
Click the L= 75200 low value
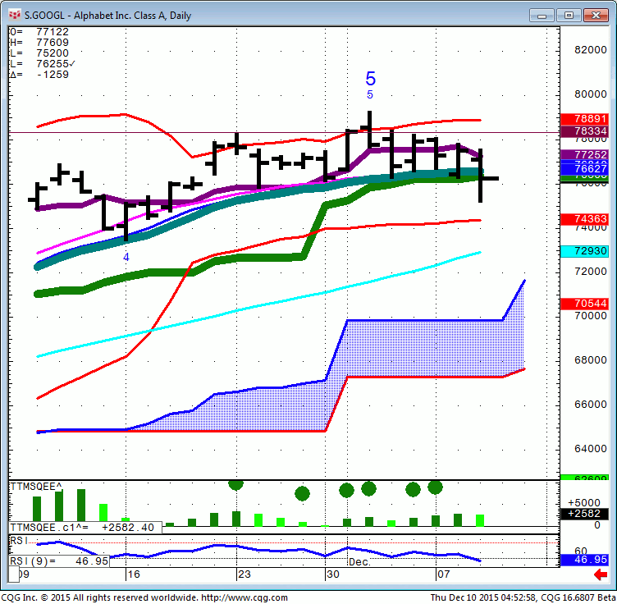tap(39, 53)
